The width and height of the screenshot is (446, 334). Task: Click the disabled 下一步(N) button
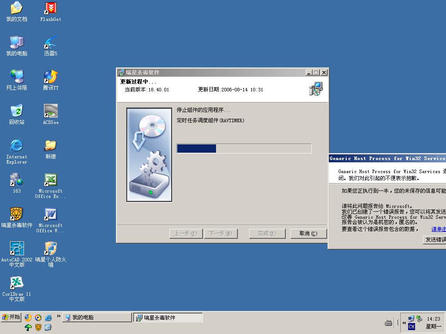[x=221, y=234]
